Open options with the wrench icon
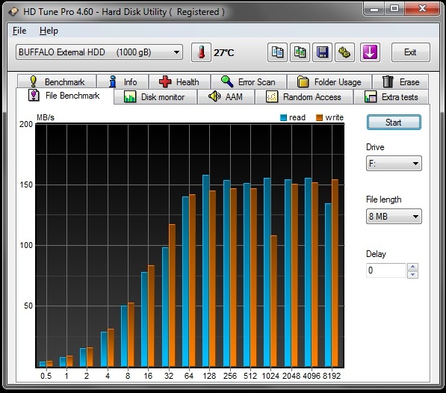The width and height of the screenshot is (446, 393). pyautogui.click(x=344, y=52)
